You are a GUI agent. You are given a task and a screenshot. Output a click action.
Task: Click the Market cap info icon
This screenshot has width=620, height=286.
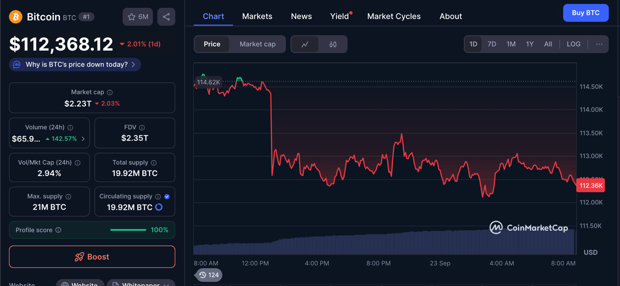110,92
